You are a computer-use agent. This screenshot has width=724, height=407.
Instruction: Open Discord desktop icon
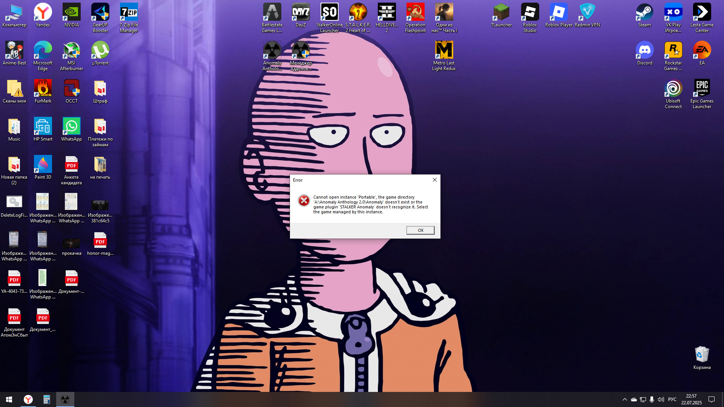(x=644, y=53)
